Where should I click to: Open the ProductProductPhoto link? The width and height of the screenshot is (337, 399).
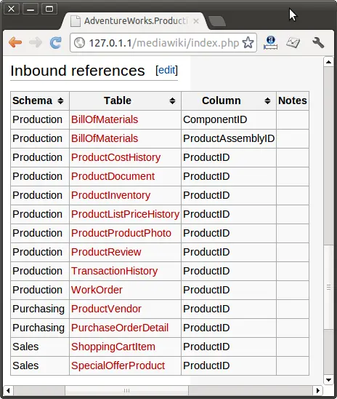[121, 233]
